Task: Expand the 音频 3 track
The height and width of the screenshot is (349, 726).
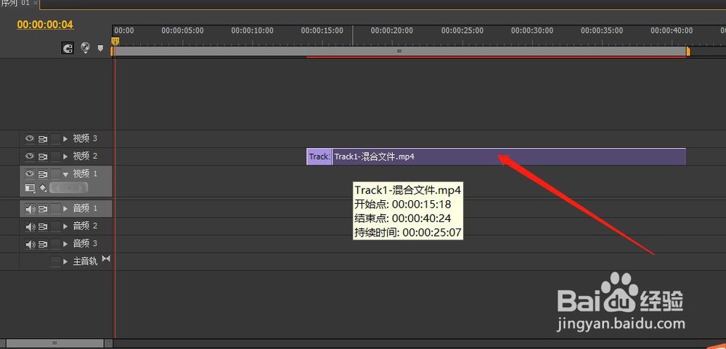Action: coord(65,244)
